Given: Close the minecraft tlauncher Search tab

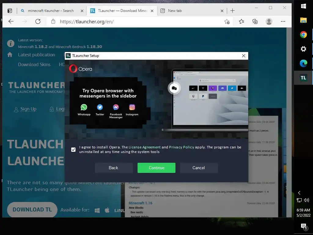Looking at the screenshot, I should coord(82,11).
